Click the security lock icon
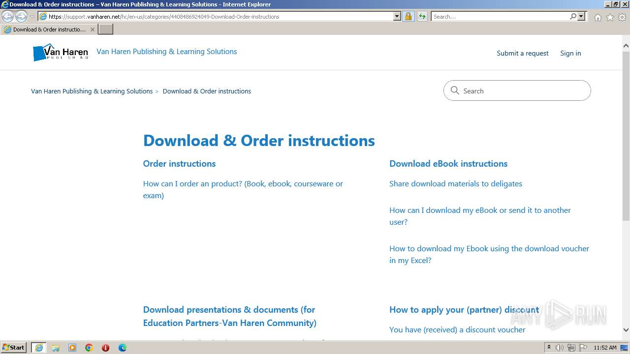Viewport: 630px width, 354px height. [408, 16]
